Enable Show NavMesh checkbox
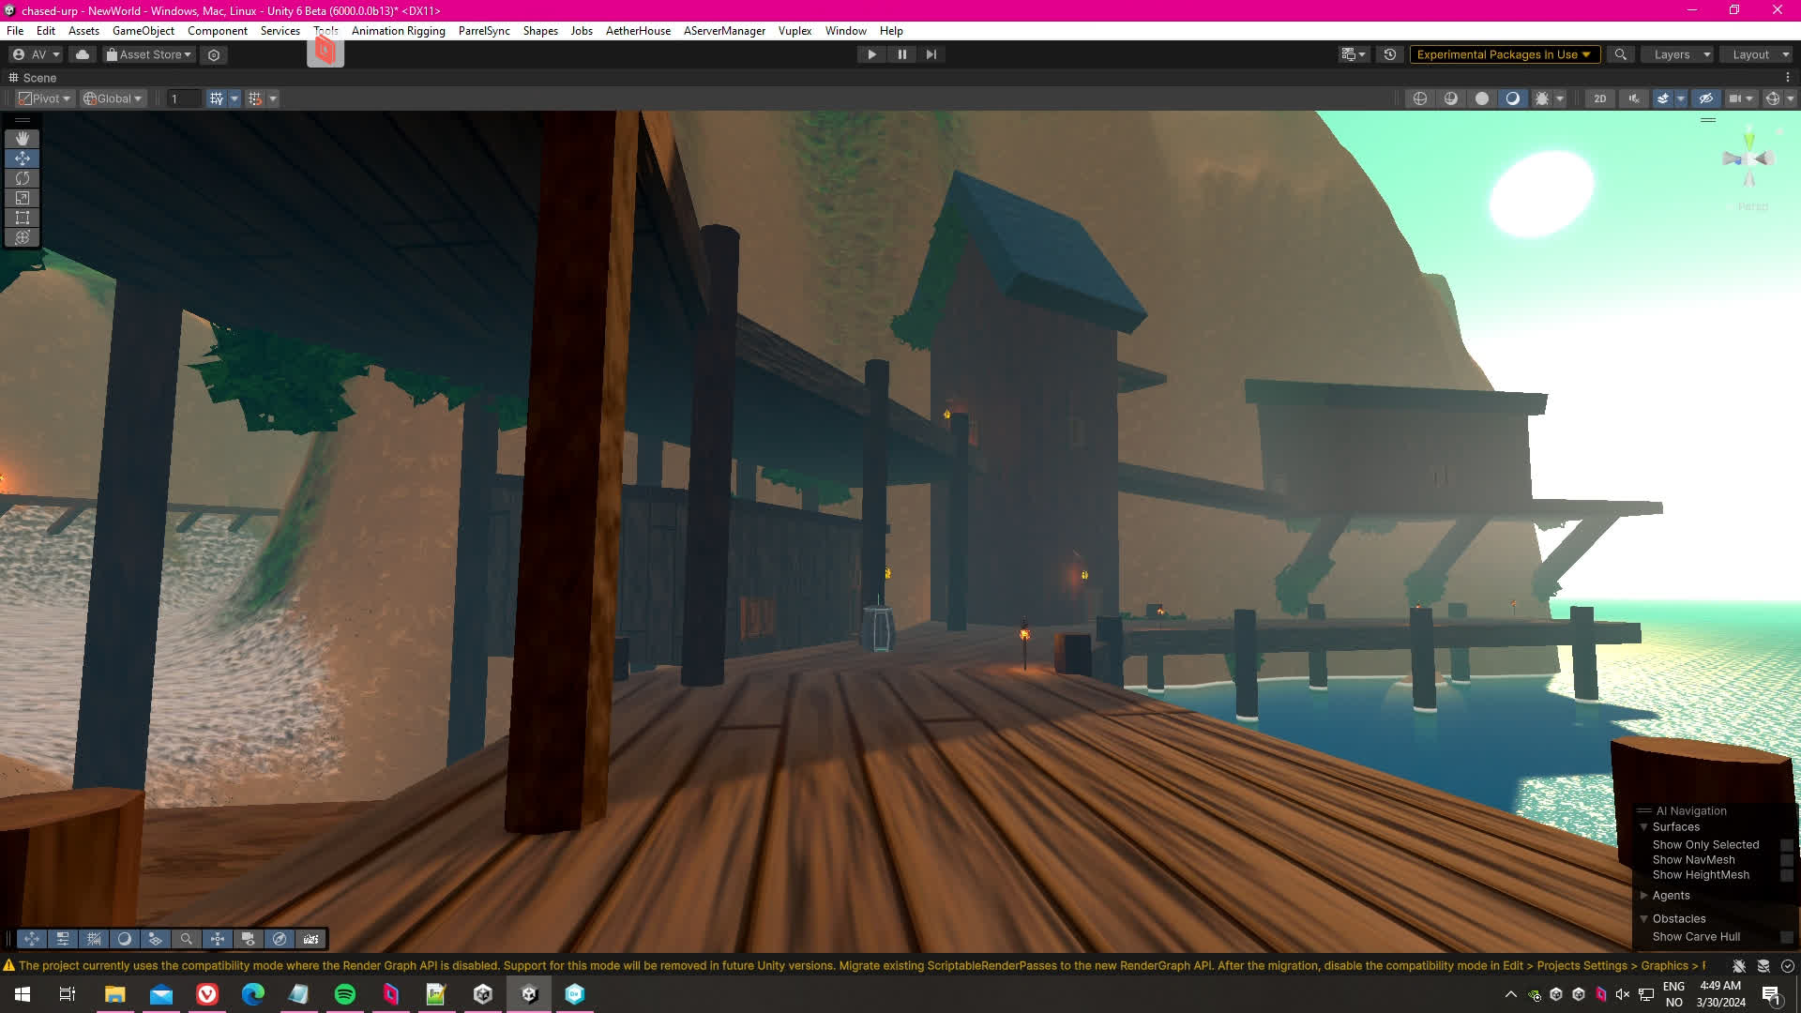The width and height of the screenshot is (1801, 1013). (1786, 860)
